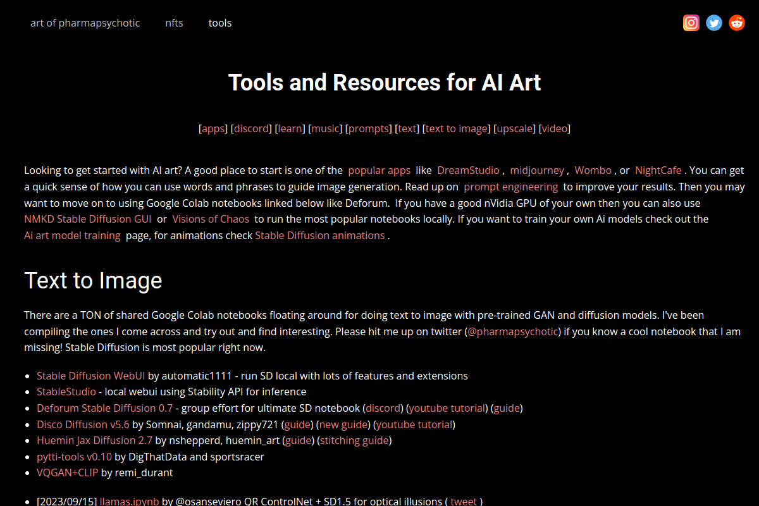Click the Text to Image heading
The width and height of the screenshot is (759, 506).
(x=93, y=281)
